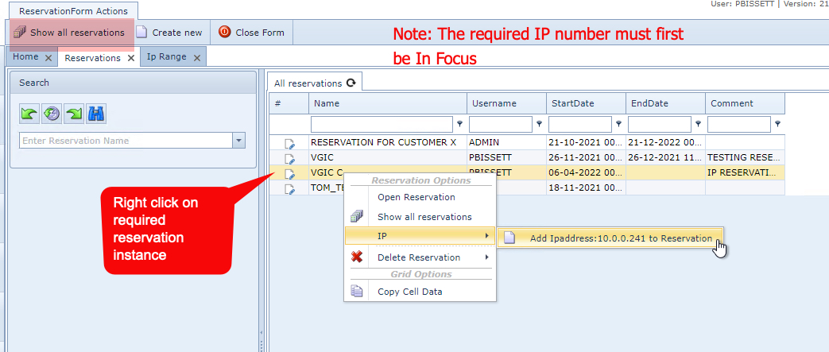Close the Home tab
Viewport: 829px width, 352px height.
pyautogui.click(x=48, y=57)
